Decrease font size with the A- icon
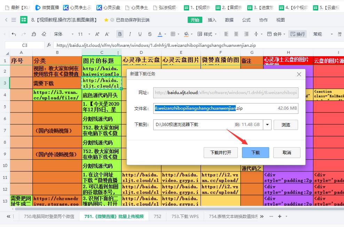 (x=107, y=34)
